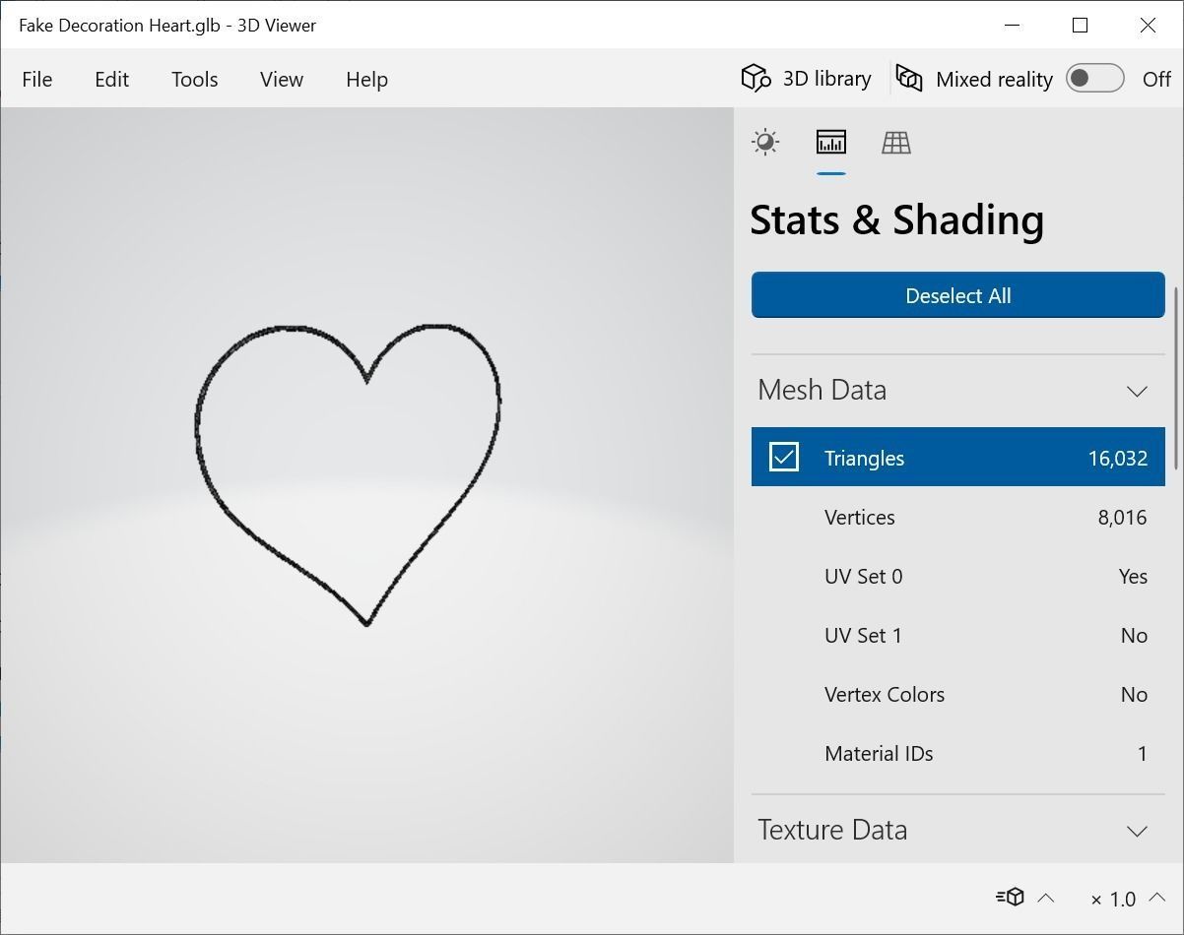Collapse the Texture Data section
This screenshot has height=935, width=1184.
(x=1137, y=831)
